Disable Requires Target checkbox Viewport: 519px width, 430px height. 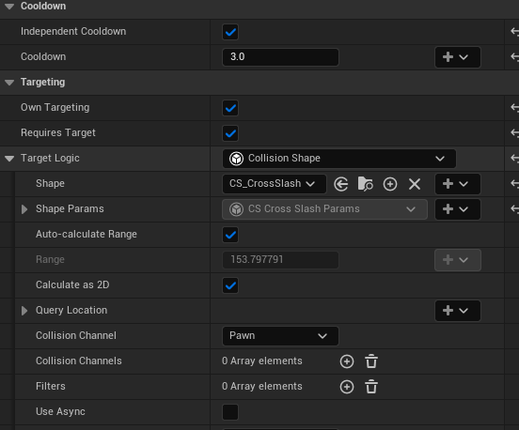[x=230, y=133]
